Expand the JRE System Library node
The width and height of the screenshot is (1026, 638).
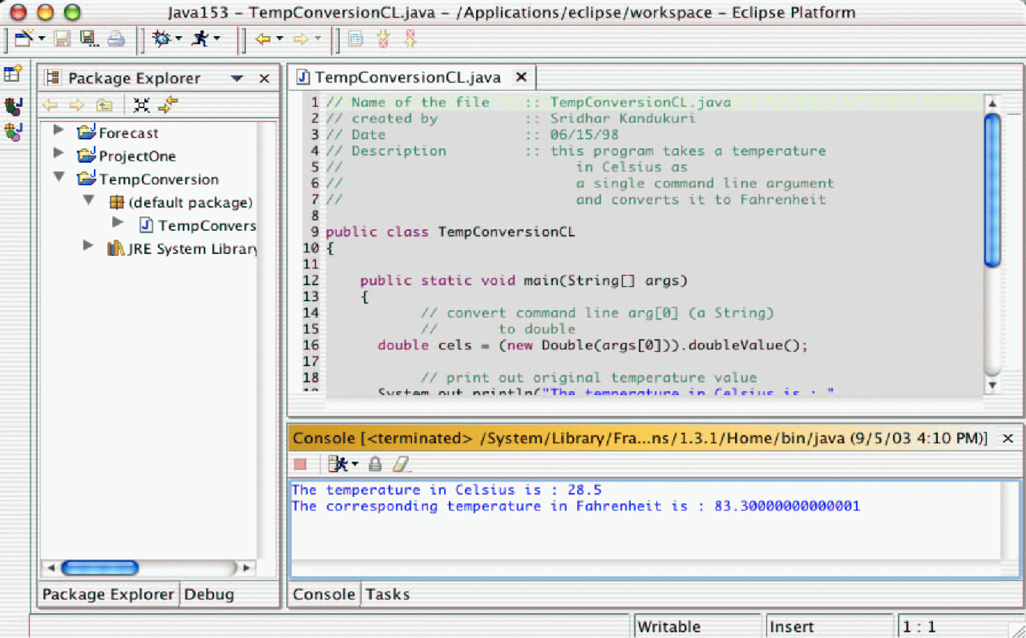(88, 246)
